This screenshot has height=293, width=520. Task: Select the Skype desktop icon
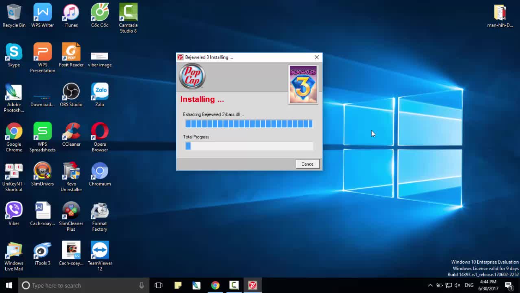point(14,55)
